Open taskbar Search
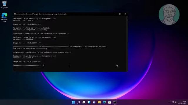188x105 pixels. click(78, 102)
